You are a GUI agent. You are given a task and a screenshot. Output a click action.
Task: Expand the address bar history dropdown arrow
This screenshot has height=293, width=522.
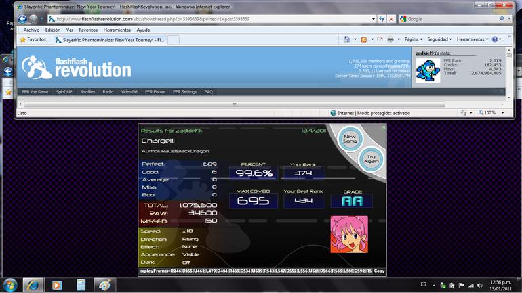click(373, 19)
